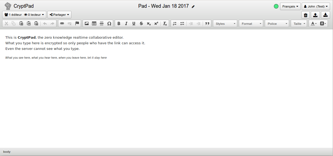Insert special character with Omega icon
Viewport: 333px width, 156px height.
109,23
